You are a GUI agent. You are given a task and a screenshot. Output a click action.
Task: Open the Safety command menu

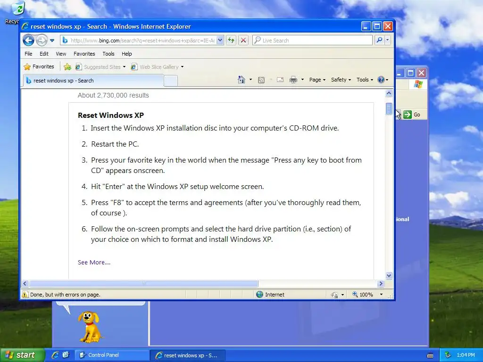pyautogui.click(x=341, y=80)
